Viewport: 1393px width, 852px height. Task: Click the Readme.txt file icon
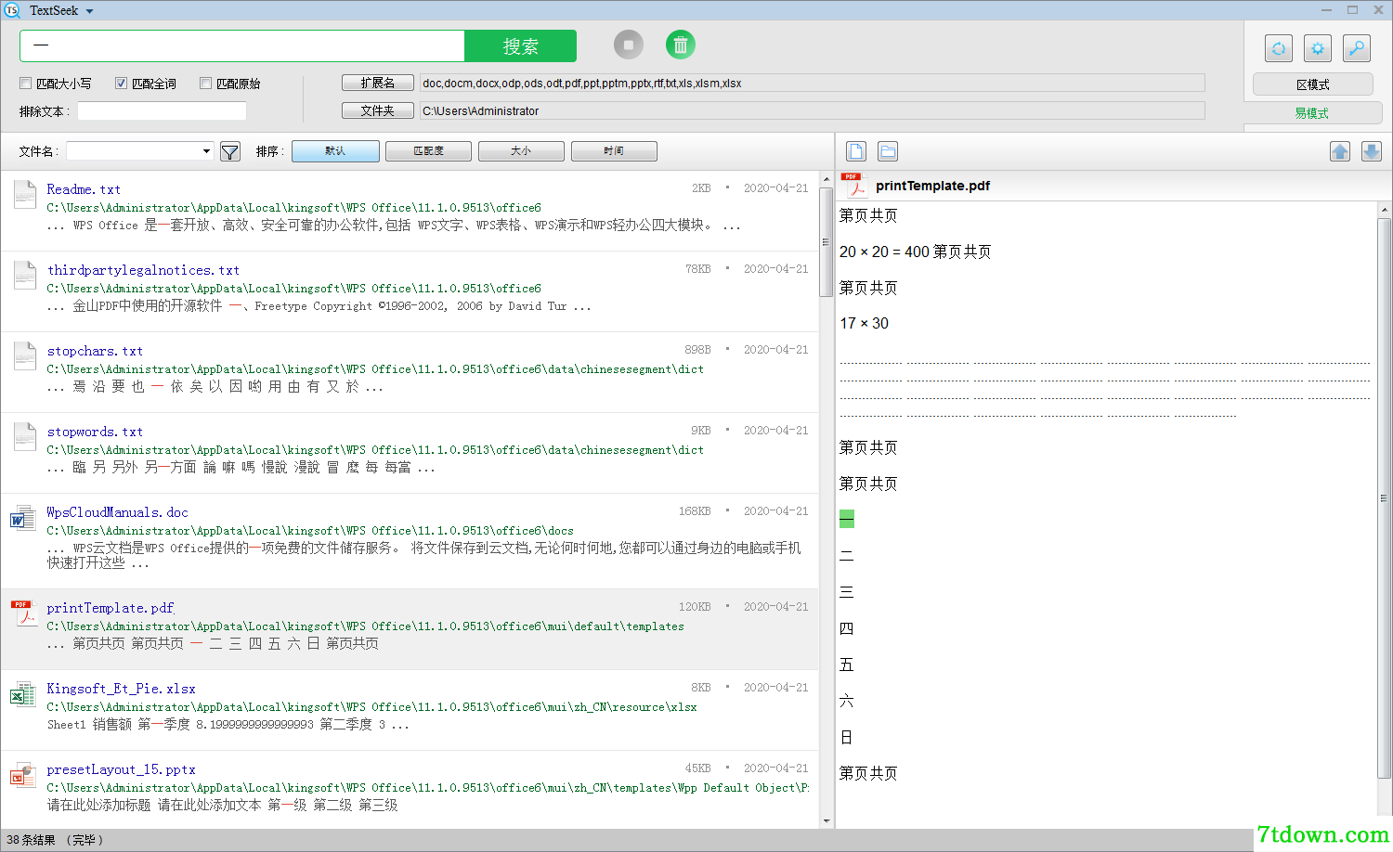[x=25, y=194]
